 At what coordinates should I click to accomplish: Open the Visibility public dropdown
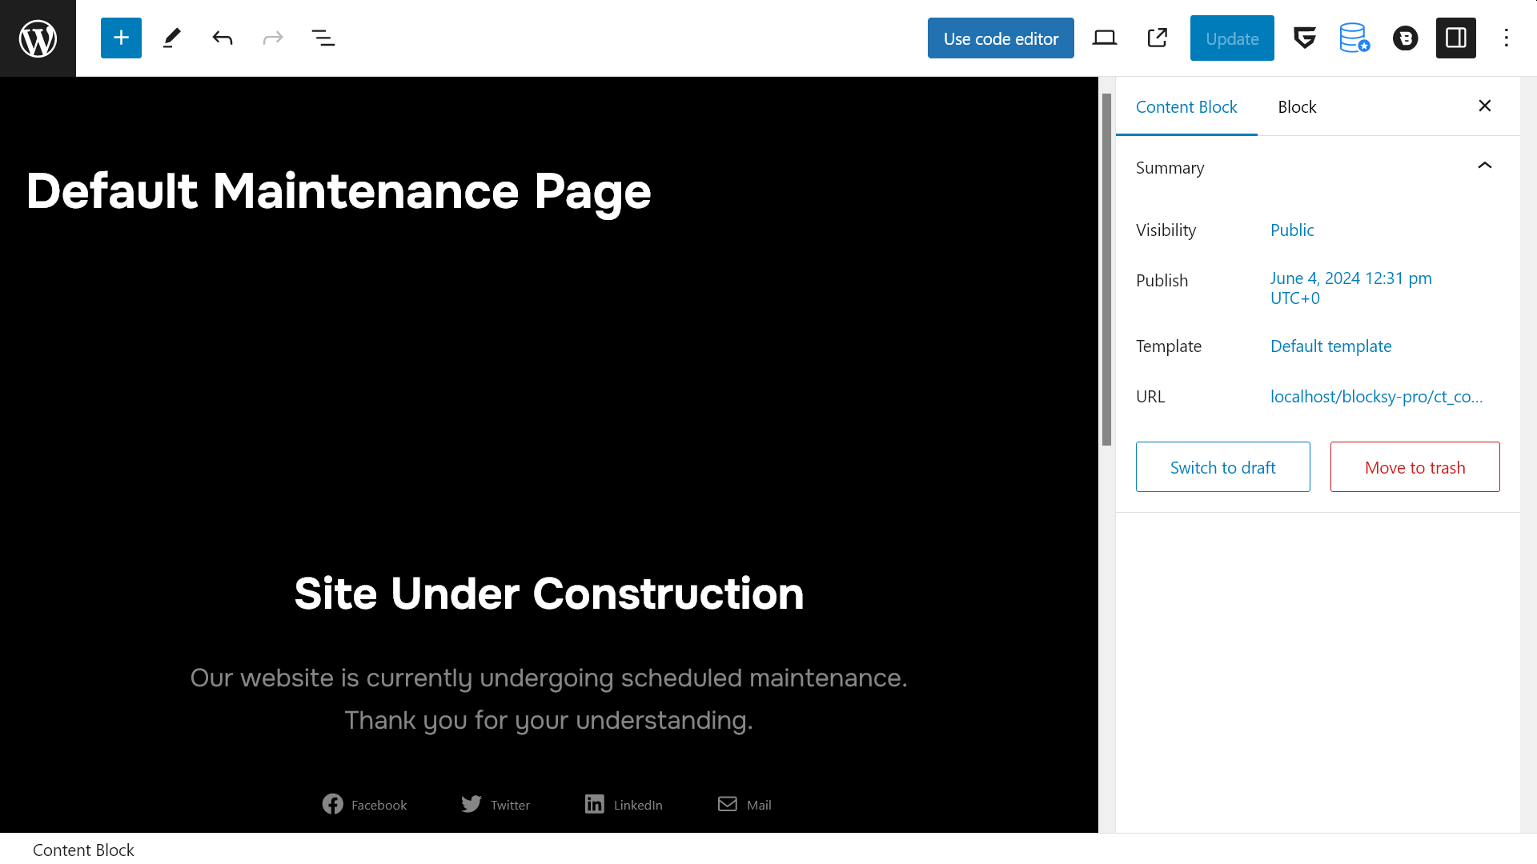pyautogui.click(x=1292, y=229)
